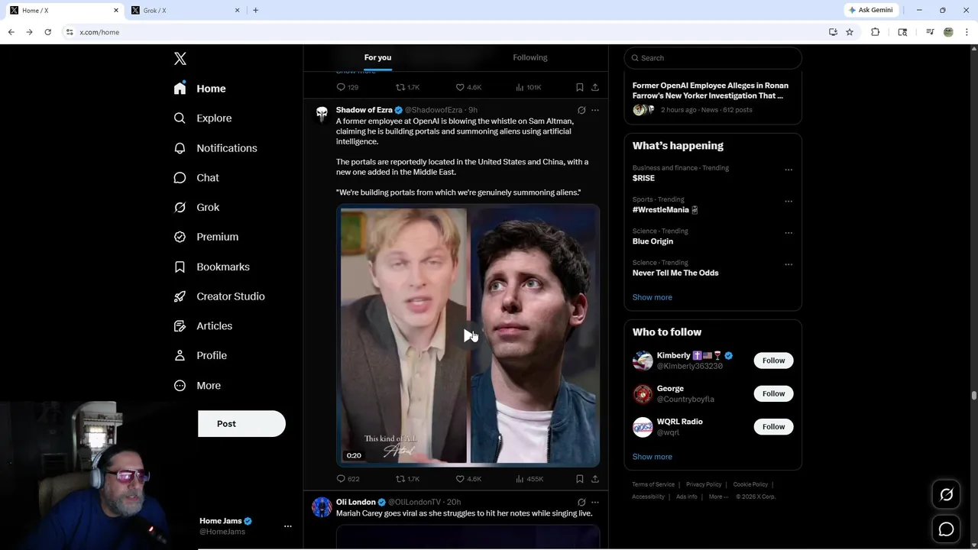978x550 pixels.
Task: Open Never Tell Me The Odds trend
Action: click(675, 273)
